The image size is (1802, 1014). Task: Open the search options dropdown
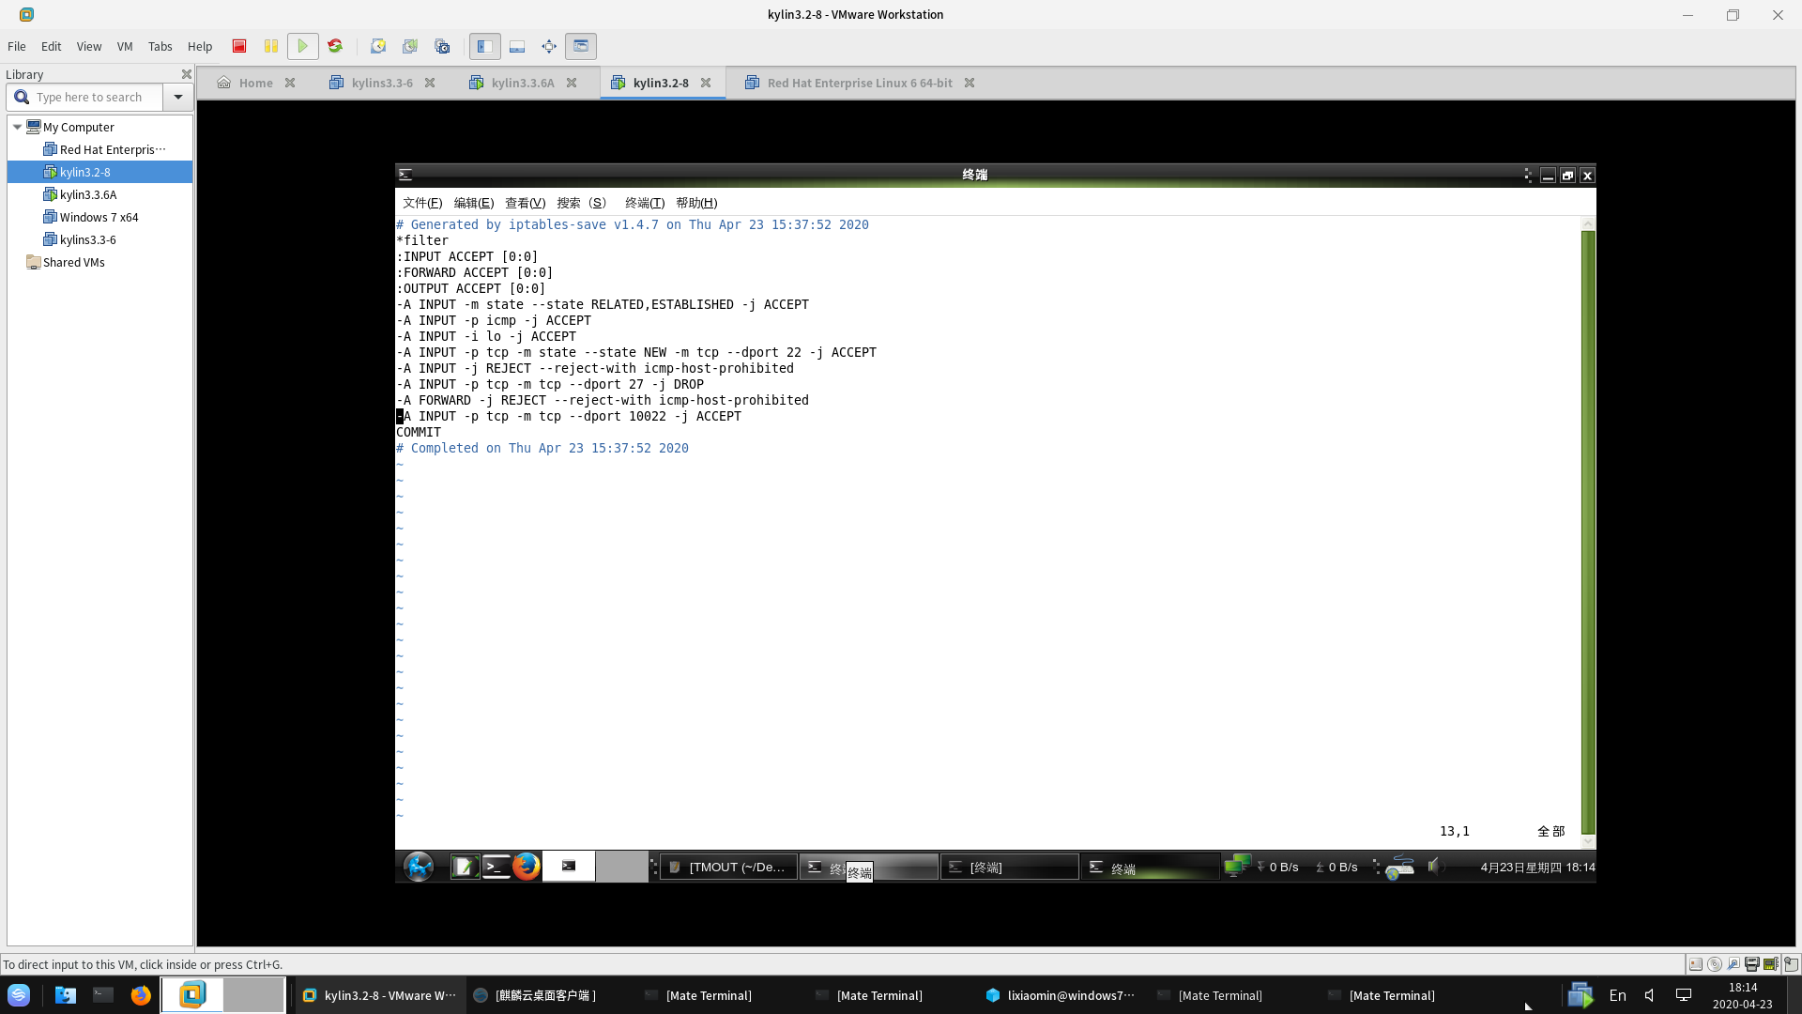(178, 97)
